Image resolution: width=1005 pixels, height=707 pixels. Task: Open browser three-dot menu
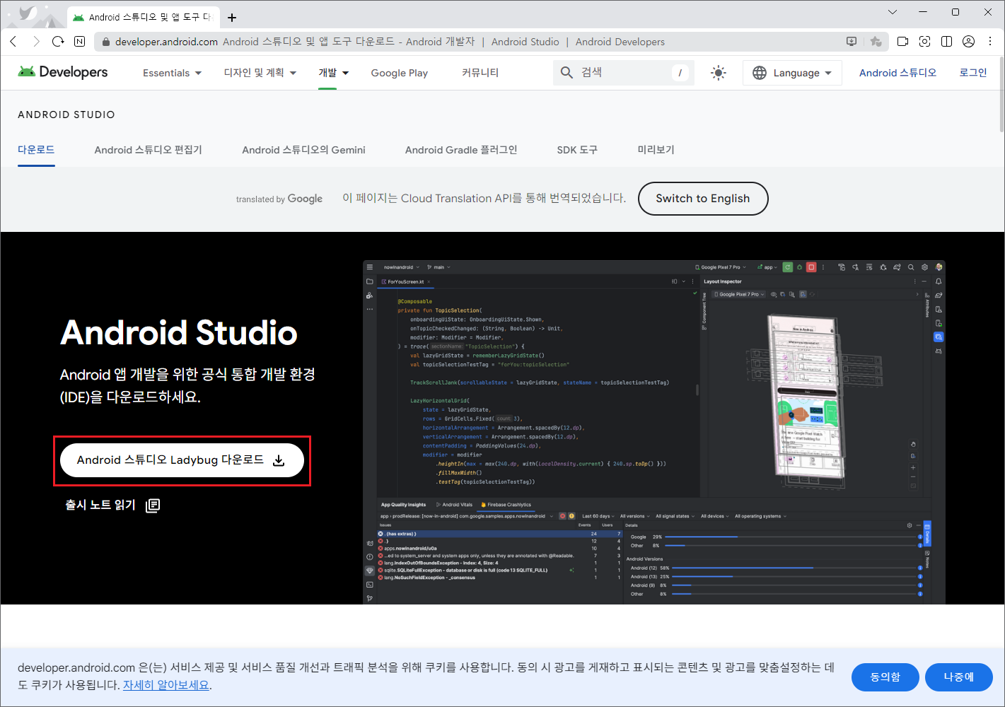(x=990, y=42)
